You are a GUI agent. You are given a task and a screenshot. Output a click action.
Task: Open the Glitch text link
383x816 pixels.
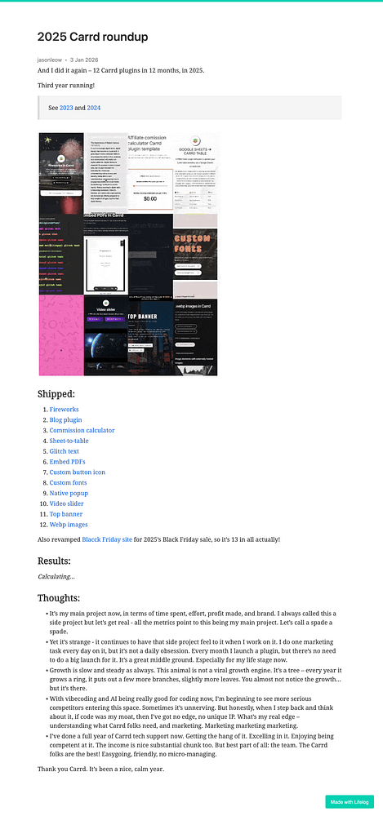(64, 451)
